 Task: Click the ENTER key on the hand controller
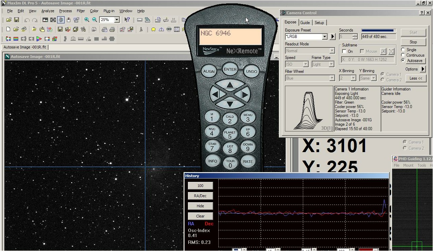click(230, 70)
